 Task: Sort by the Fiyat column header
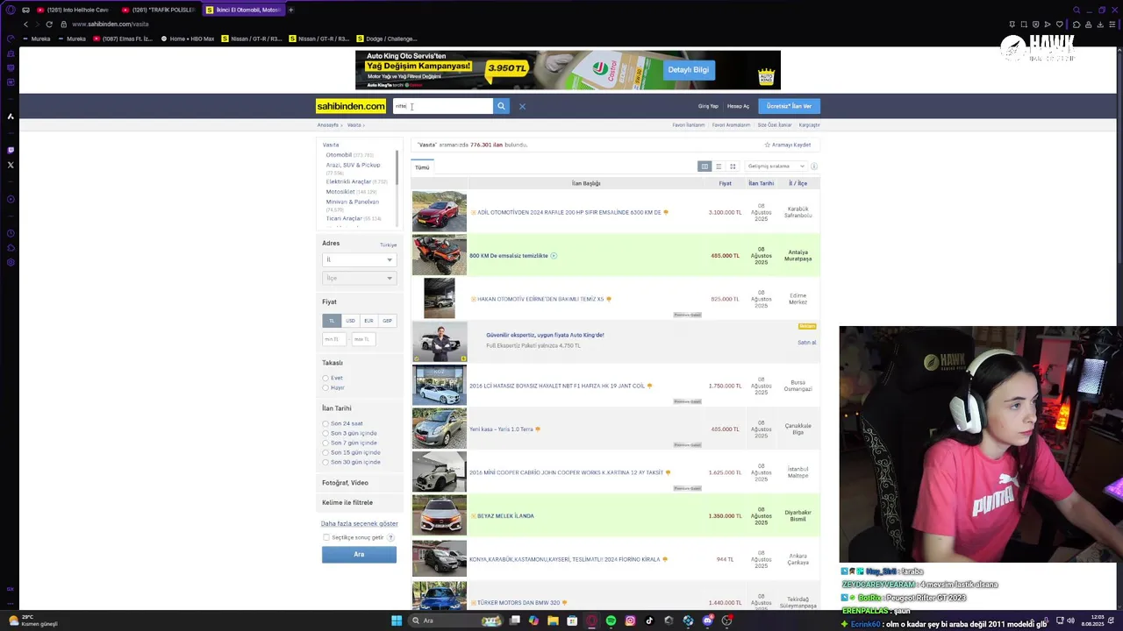pyautogui.click(x=725, y=183)
